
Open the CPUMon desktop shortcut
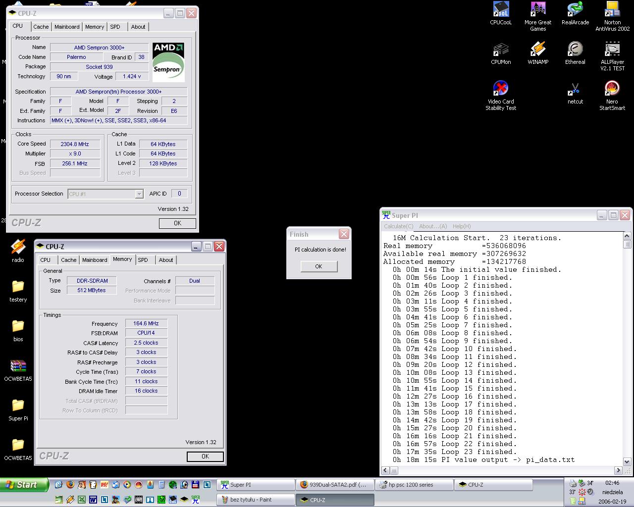501,50
